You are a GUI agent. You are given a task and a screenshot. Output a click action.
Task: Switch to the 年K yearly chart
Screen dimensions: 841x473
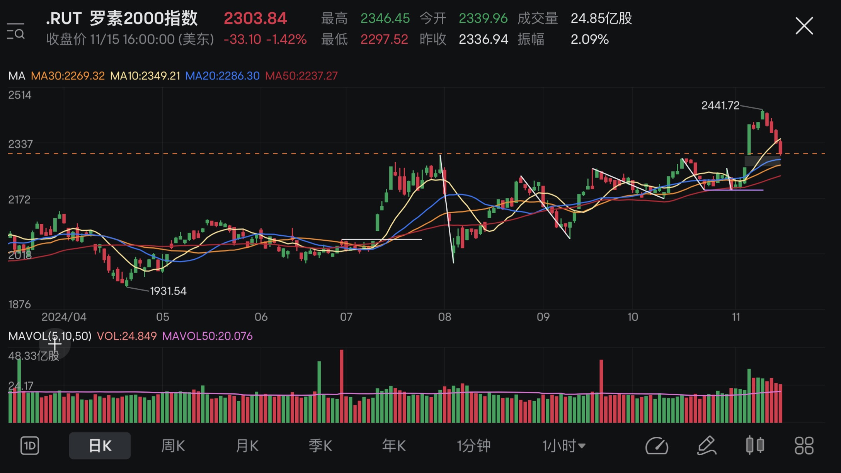394,446
